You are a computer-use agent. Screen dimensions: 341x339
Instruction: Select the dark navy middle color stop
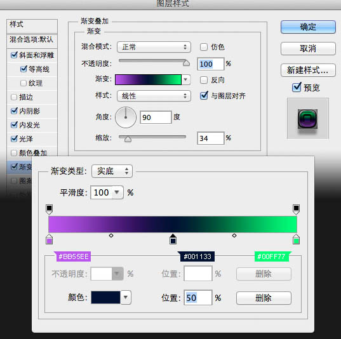[173, 239]
